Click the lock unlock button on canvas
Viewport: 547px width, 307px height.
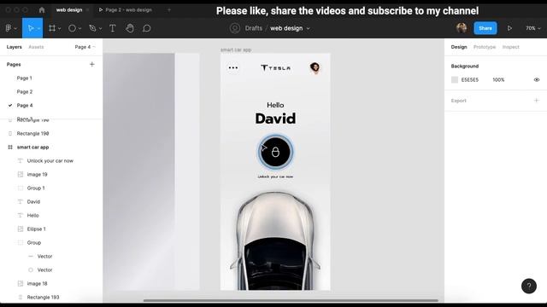[275, 152]
